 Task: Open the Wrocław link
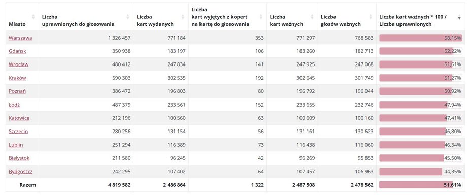[18, 64]
